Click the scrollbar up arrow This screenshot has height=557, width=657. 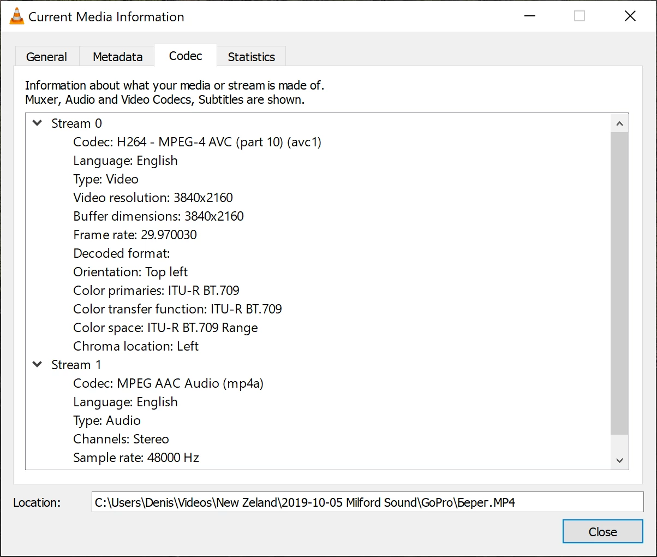coord(619,123)
